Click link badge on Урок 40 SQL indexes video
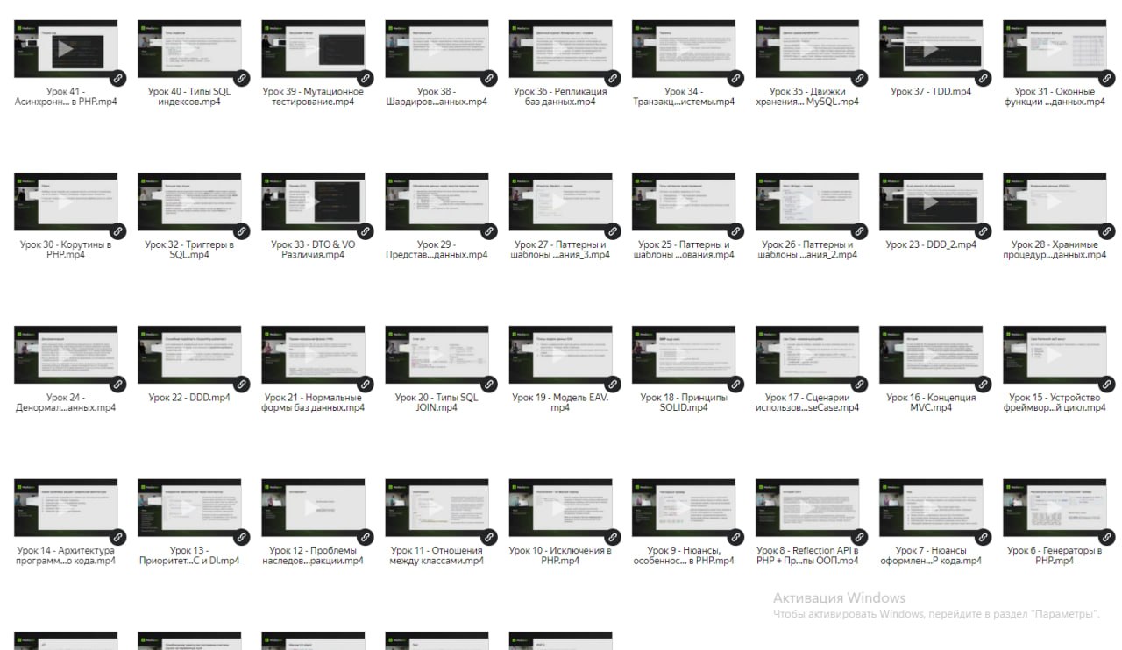The image size is (1122, 650). pos(241,78)
